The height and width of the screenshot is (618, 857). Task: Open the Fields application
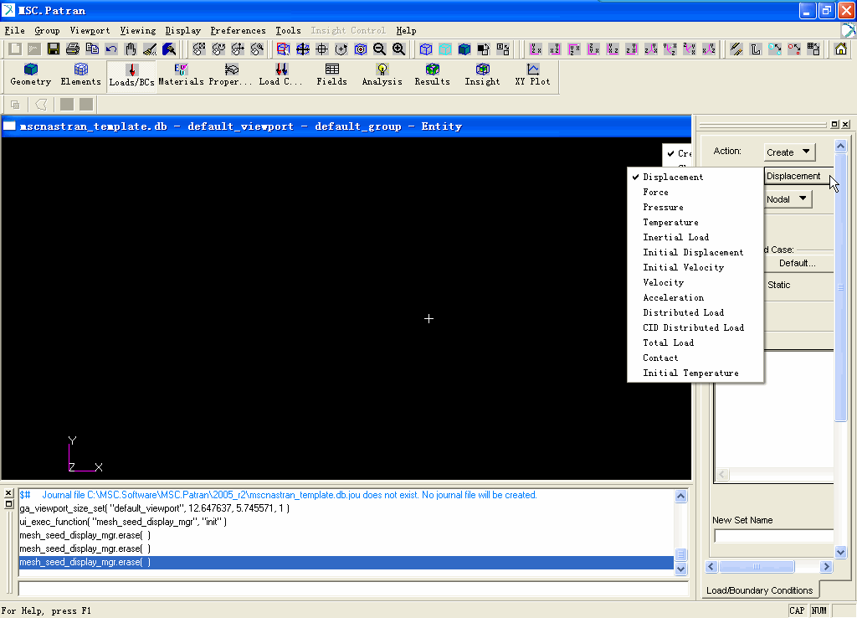pos(331,75)
